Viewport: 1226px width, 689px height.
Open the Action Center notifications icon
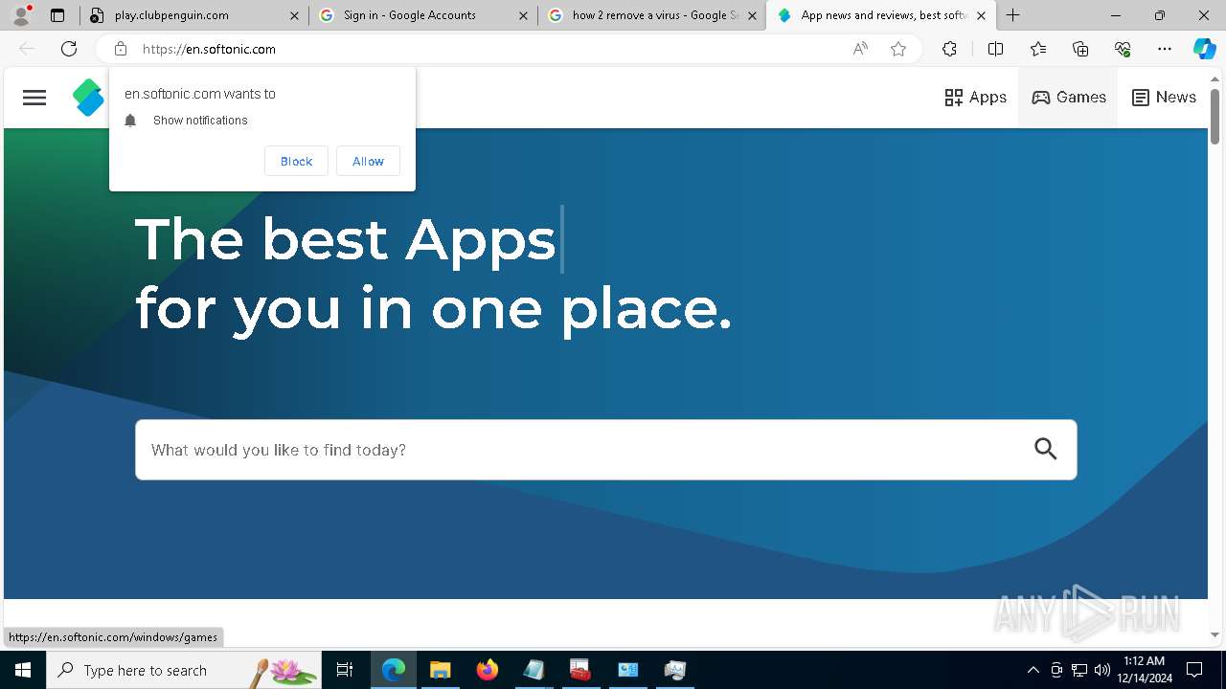pyautogui.click(x=1194, y=670)
